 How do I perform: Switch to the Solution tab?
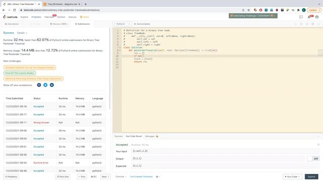(35, 24)
